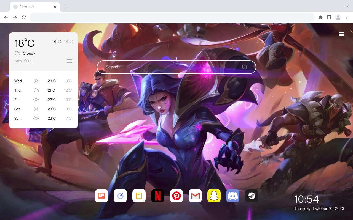Open the yellow notes shortcut icon
353x220 pixels.
(x=139, y=196)
